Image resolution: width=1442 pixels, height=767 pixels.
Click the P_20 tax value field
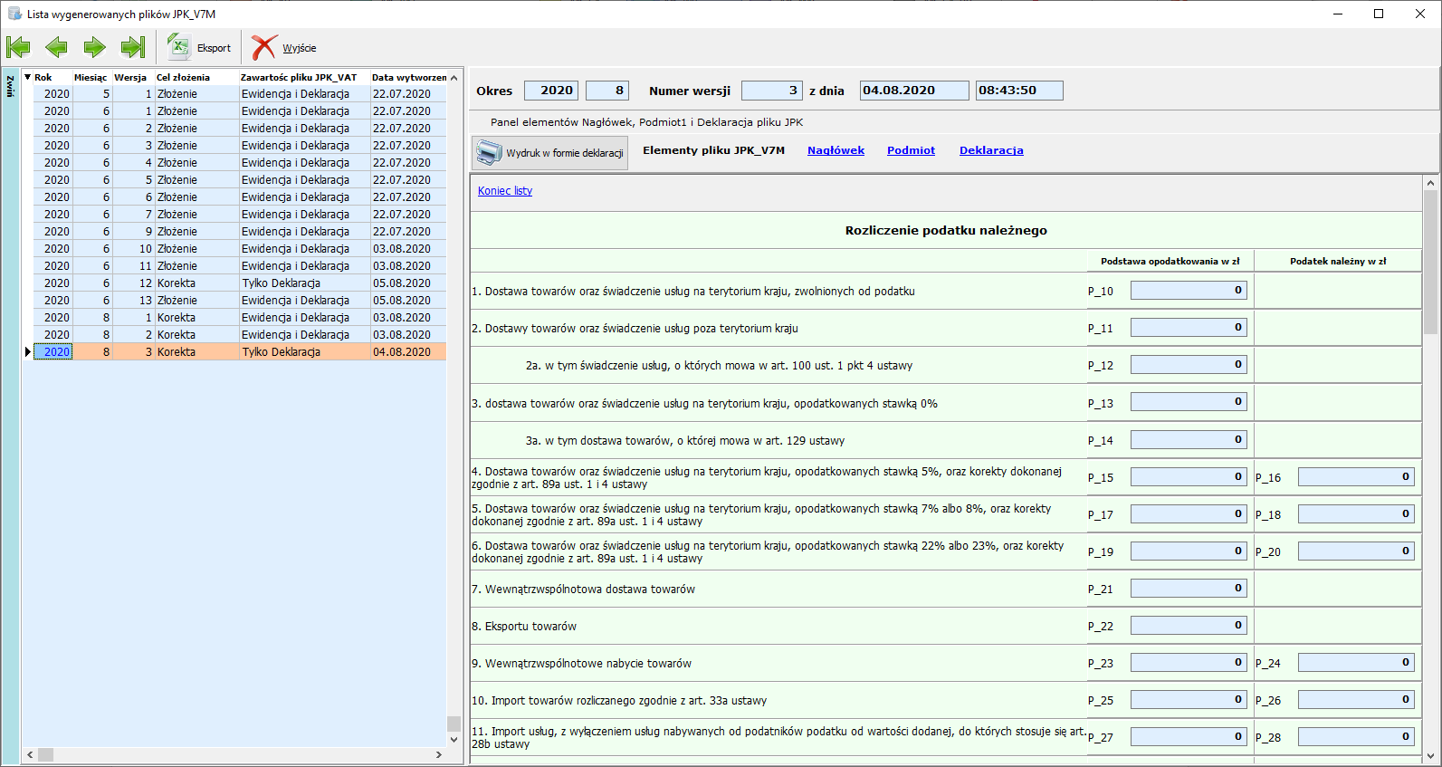click(1356, 551)
